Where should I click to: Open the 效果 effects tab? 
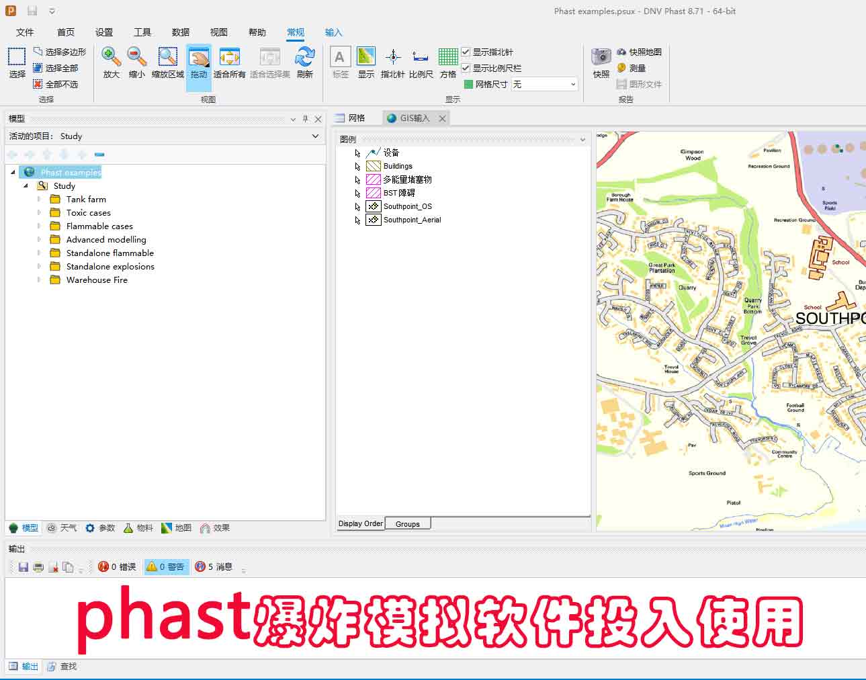(215, 528)
